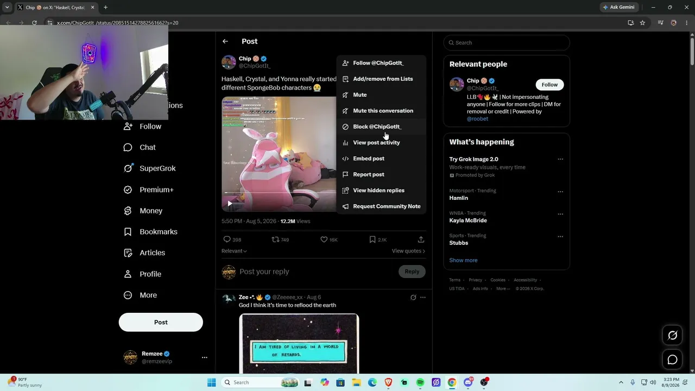This screenshot has width=695, height=391.
Task: Open the floating Grok button
Action: coord(672,336)
